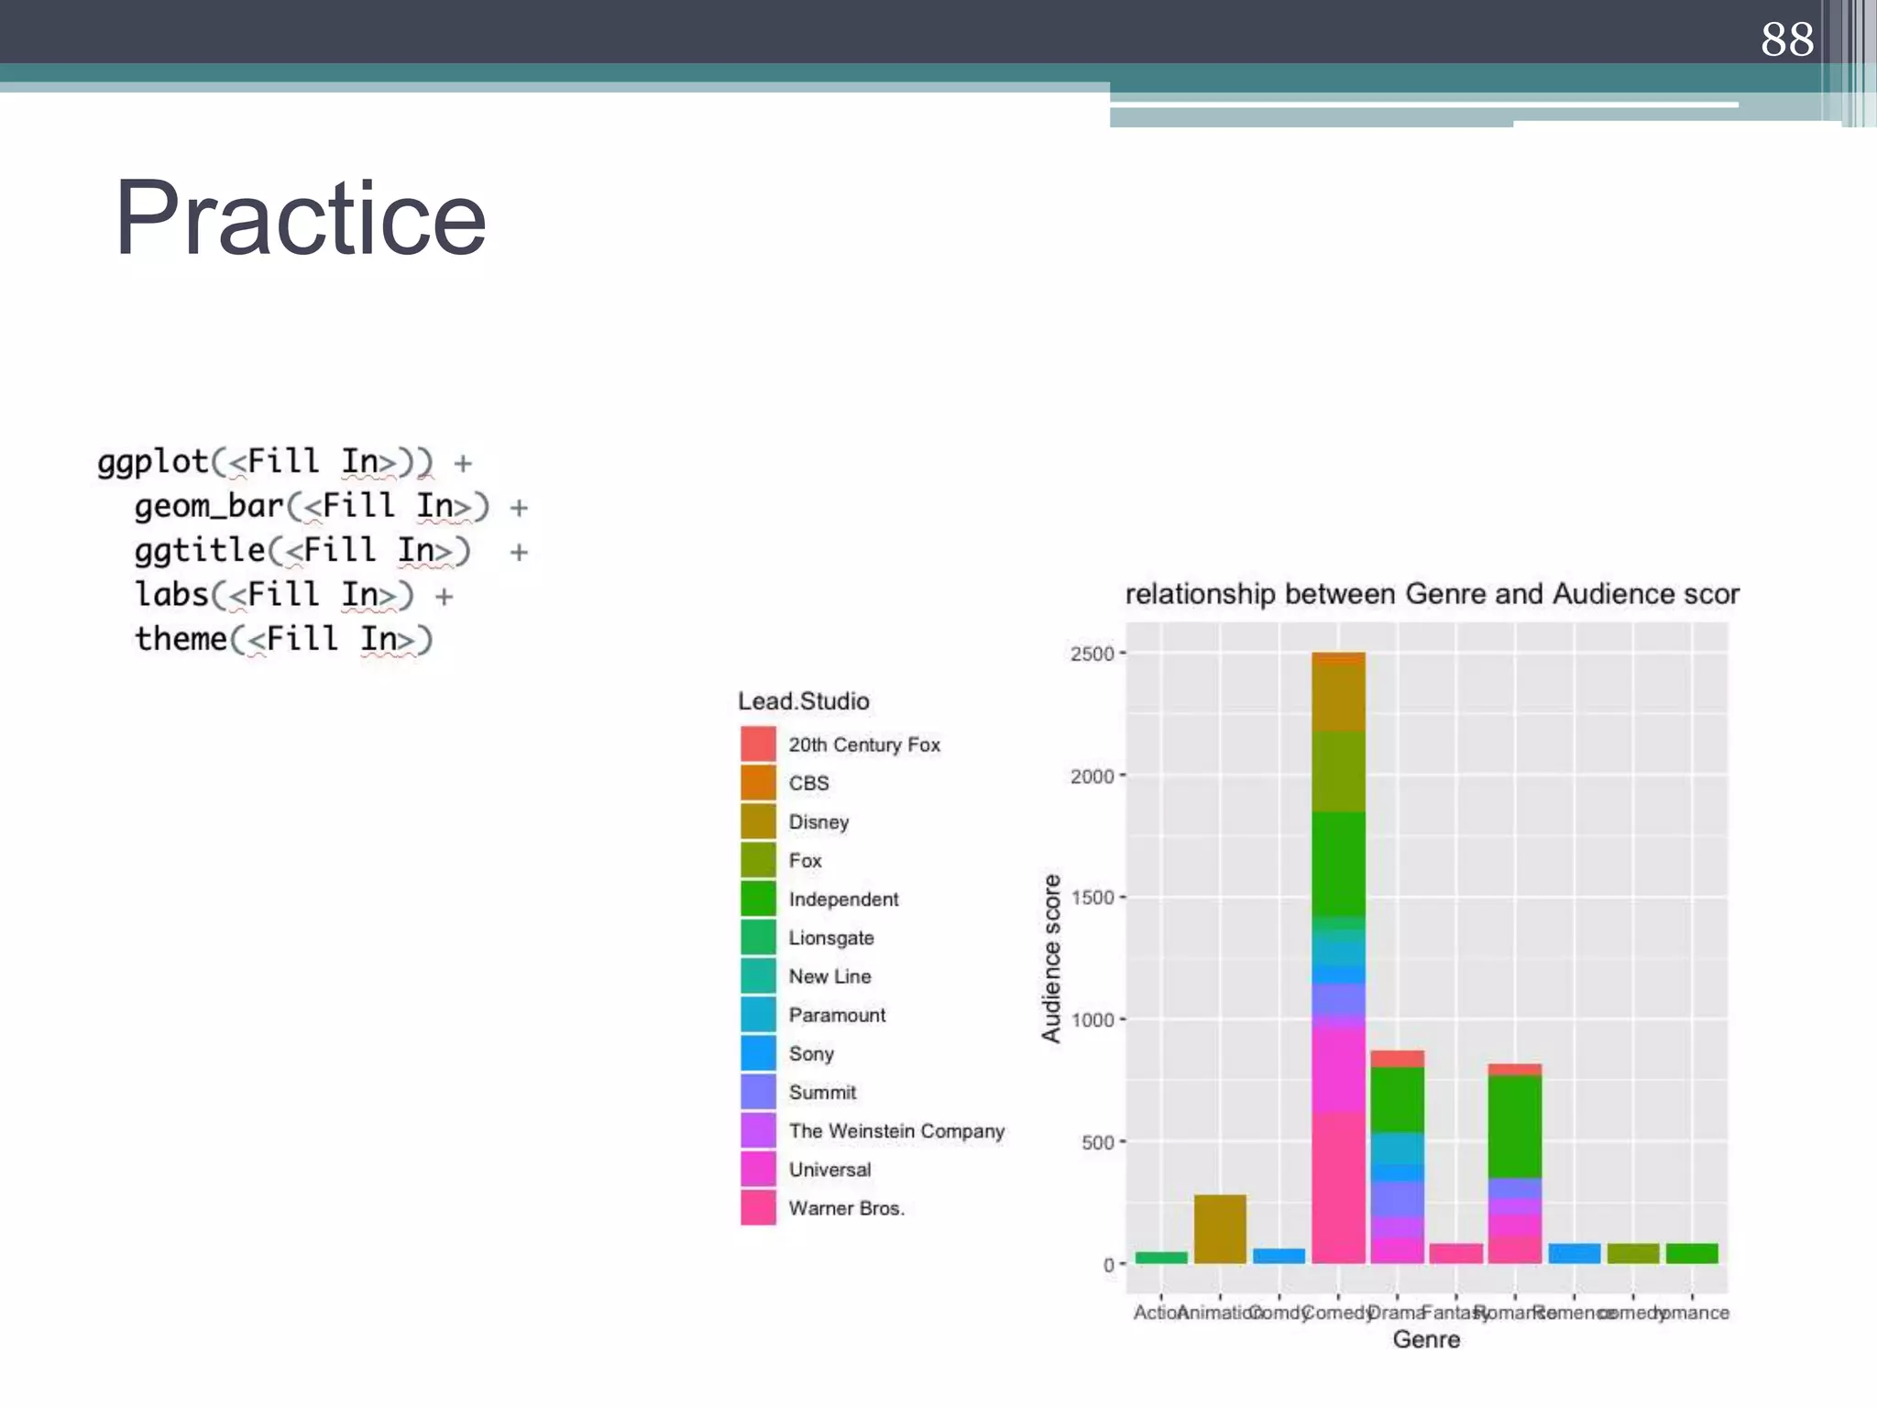Click the Animation bar in chart
Screen dimensions: 1877x1408
click(x=1220, y=1228)
